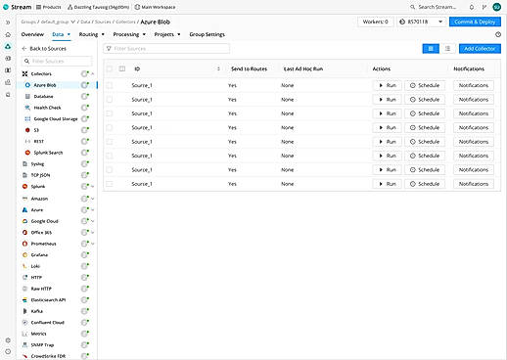Open the Processing tab dropdown
The width and height of the screenshot is (507, 360).
tap(129, 34)
